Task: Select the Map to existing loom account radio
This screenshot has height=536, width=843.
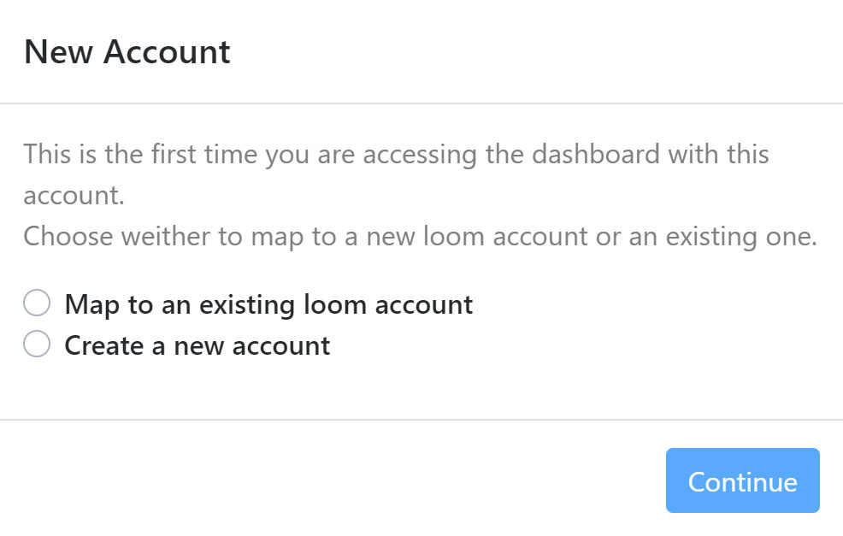Action: pos(37,303)
